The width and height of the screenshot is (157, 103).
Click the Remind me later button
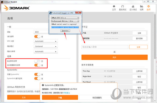(97, 98)
